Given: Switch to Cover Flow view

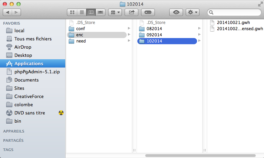Looking at the screenshot, I should click(101, 12).
